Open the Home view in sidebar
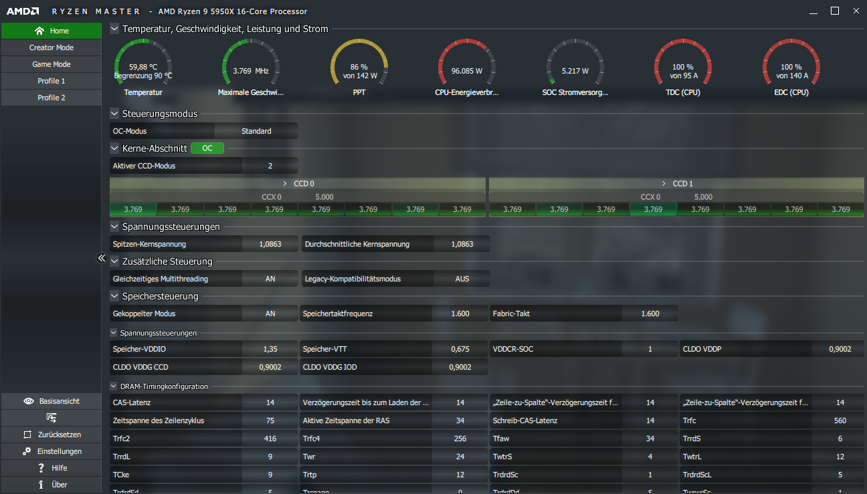The image size is (867, 494). (x=51, y=31)
